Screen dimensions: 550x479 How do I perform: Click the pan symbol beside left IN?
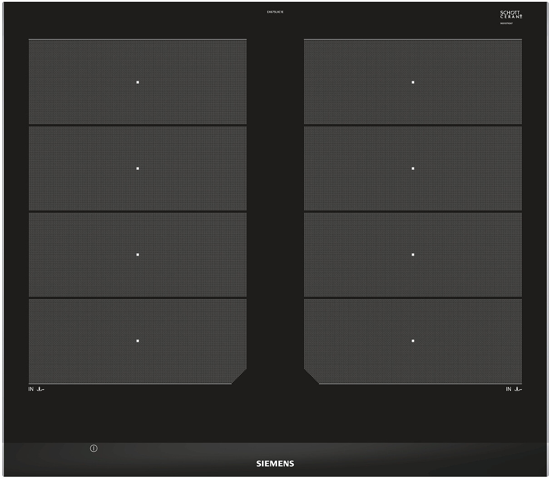click(41, 389)
